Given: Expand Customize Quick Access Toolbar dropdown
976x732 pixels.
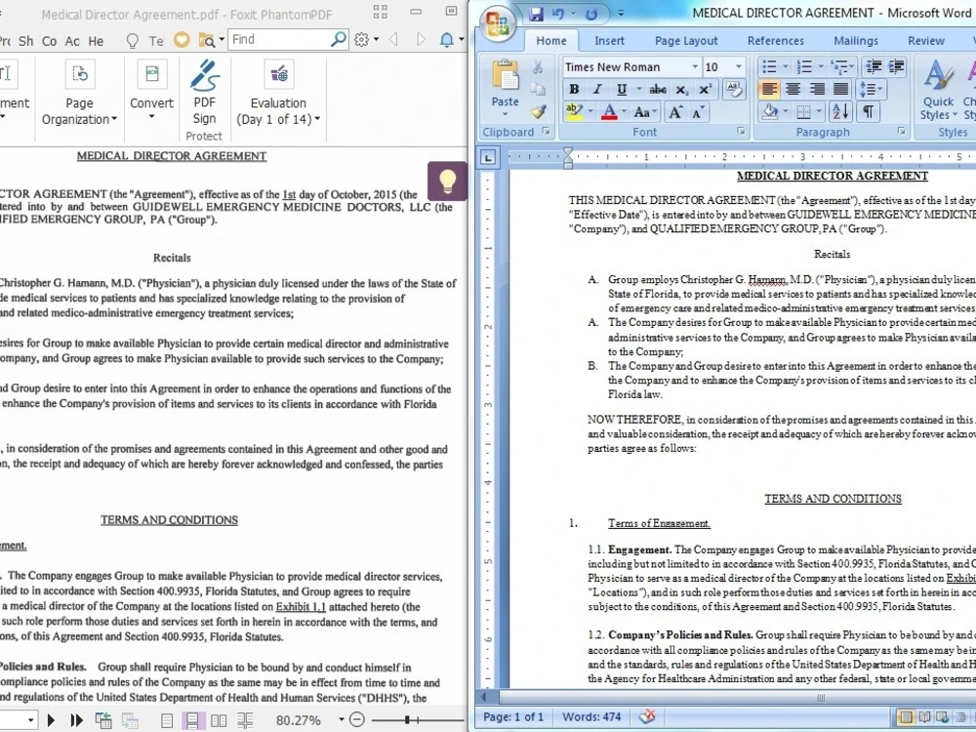Looking at the screenshot, I should click(x=621, y=13).
